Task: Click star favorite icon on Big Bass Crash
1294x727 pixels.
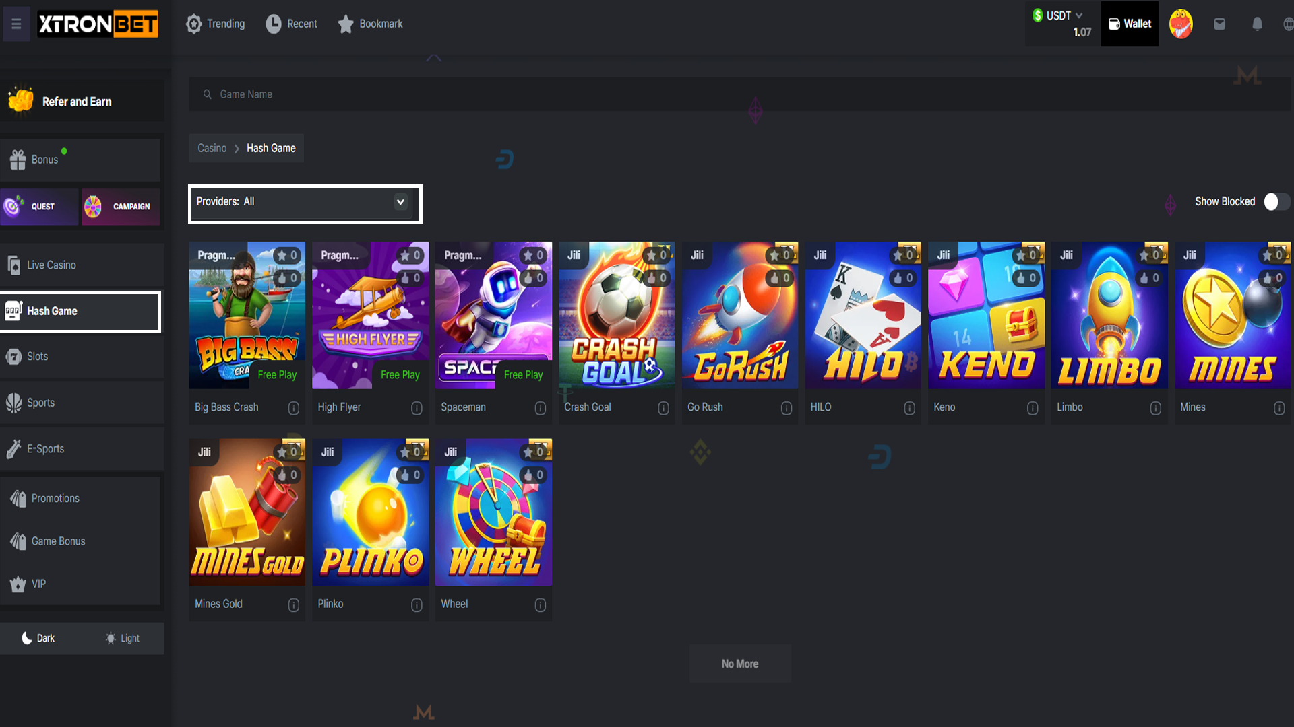Action: (282, 256)
